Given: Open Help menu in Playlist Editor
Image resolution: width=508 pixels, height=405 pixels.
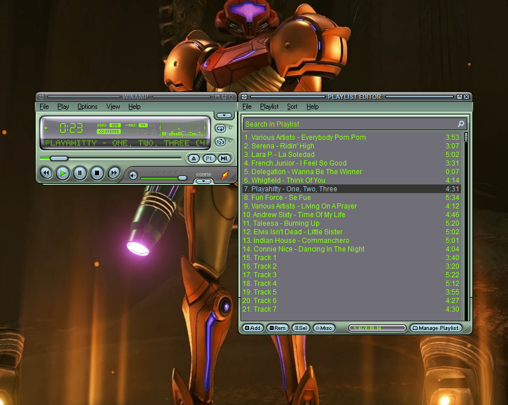Looking at the screenshot, I should 313,107.
